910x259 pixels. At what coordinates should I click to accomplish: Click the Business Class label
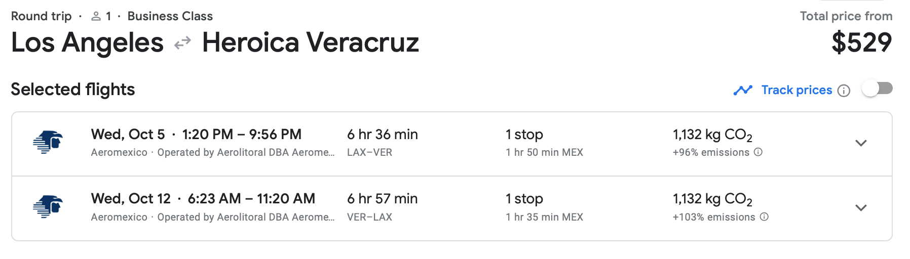pyautogui.click(x=170, y=16)
